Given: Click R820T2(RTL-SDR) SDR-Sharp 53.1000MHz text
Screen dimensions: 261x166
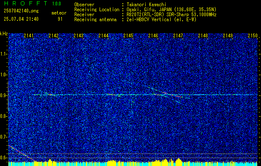Looking at the screenshot, I should coord(171,15).
